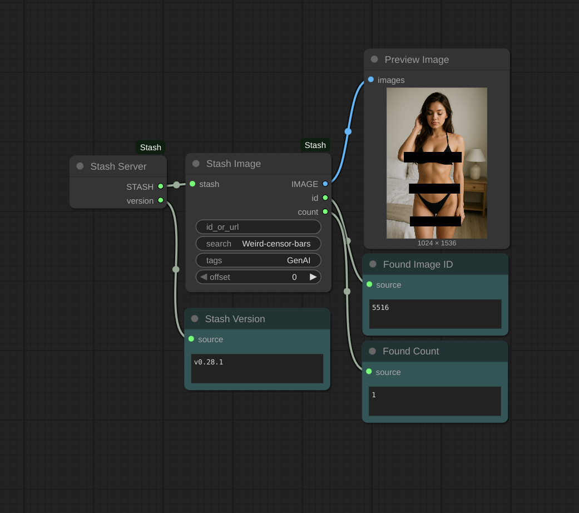The width and height of the screenshot is (579, 513).
Task: Click the blue IMAGE output socket
Action: point(325,184)
